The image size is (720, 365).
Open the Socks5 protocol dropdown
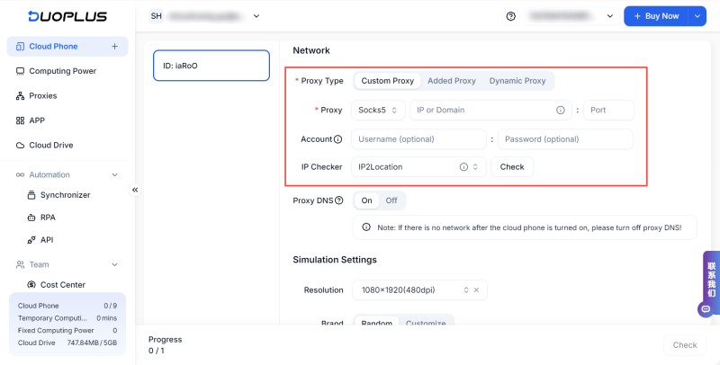[x=378, y=110]
